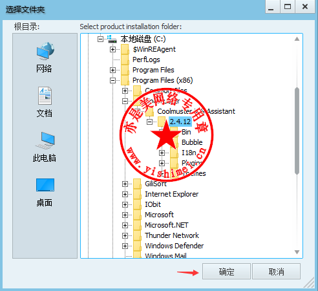
Task: Click the Thunder Network folder icon
Action: (x=137, y=235)
